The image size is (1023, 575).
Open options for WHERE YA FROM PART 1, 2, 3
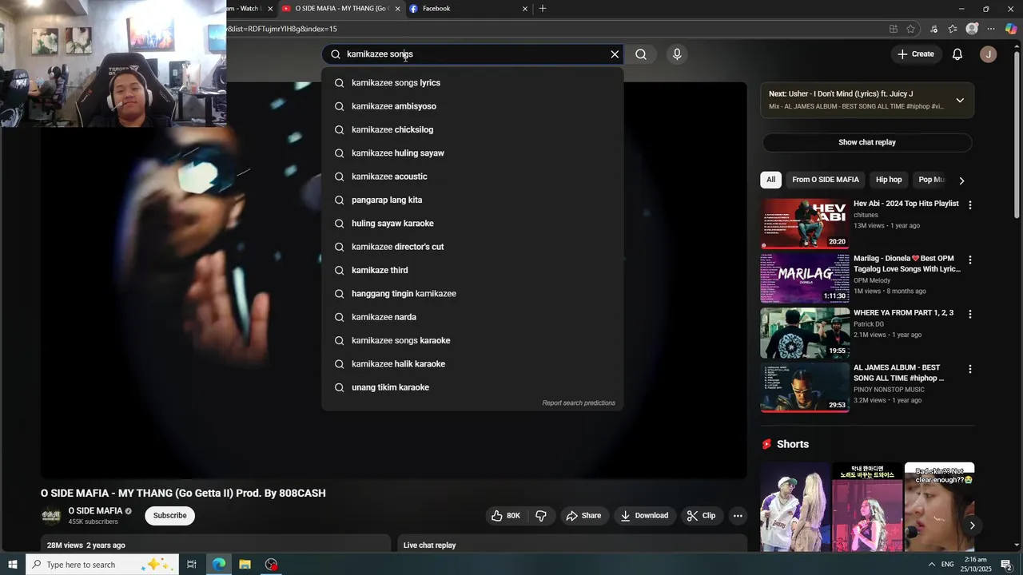(970, 315)
